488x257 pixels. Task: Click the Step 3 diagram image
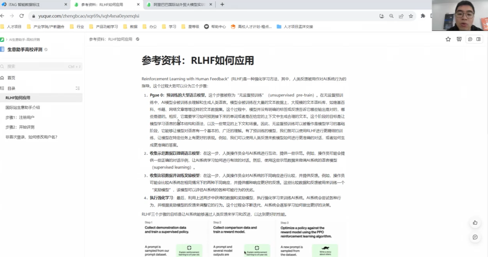click(x=310, y=238)
